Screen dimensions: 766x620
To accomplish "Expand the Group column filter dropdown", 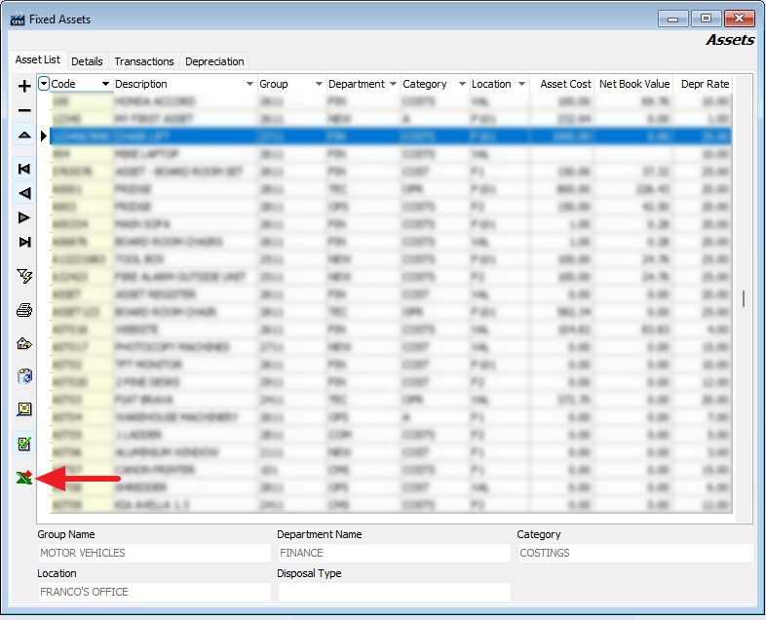I will [319, 84].
